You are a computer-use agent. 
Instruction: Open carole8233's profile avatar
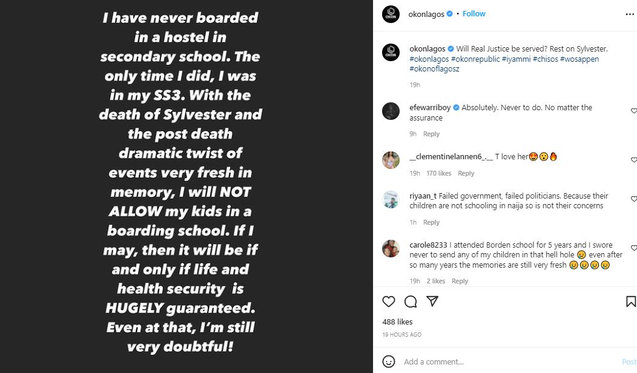click(x=391, y=248)
